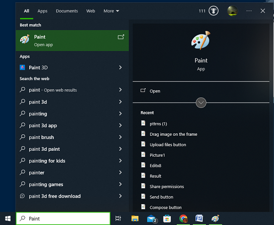Expand the 'painting games' suggestion arrow
Screen dimensions: 274x225
(x=121, y=184)
